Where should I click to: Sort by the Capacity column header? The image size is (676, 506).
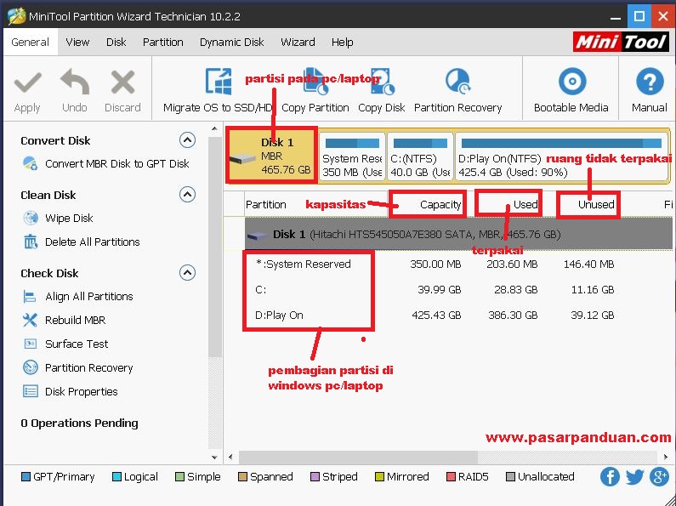click(x=440, y=204)
